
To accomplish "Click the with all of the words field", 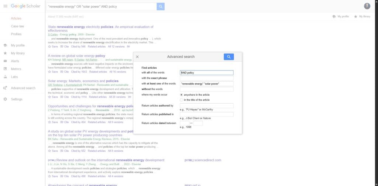I will (207, 73).
